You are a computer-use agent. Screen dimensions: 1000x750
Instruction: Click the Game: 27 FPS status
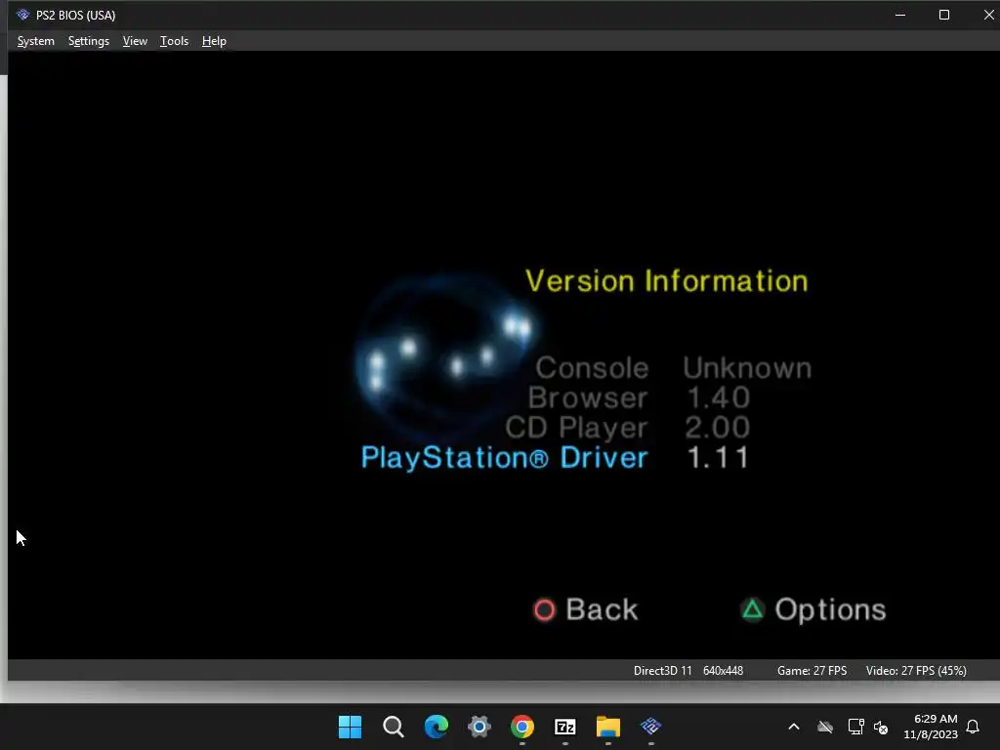tap(812, 670)
